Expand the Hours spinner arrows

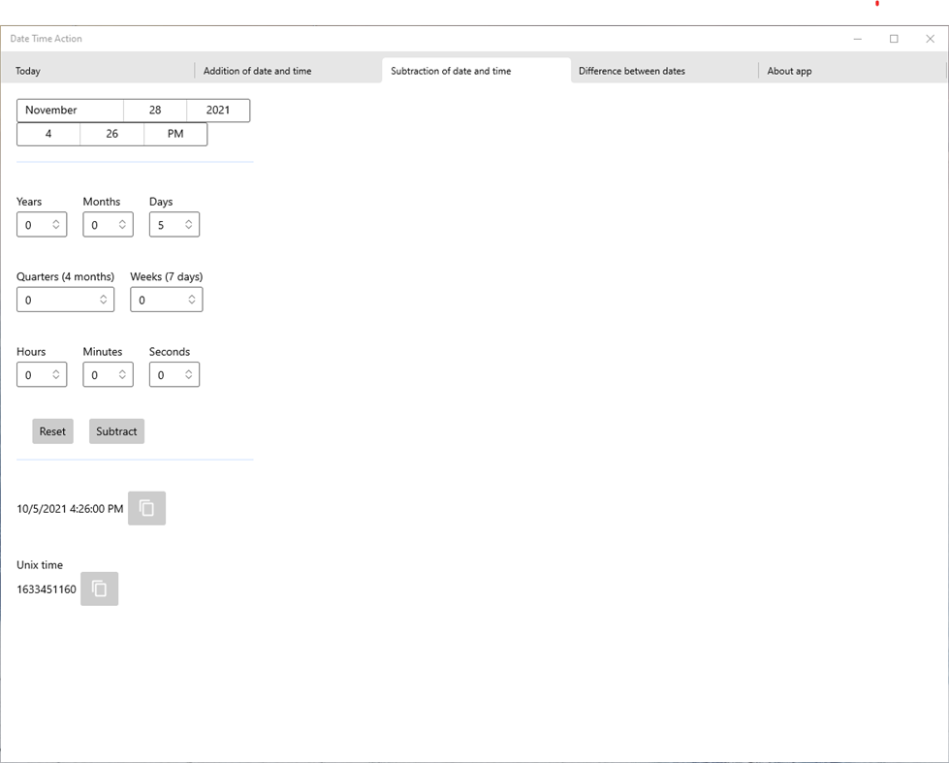[x=55, y=375]
